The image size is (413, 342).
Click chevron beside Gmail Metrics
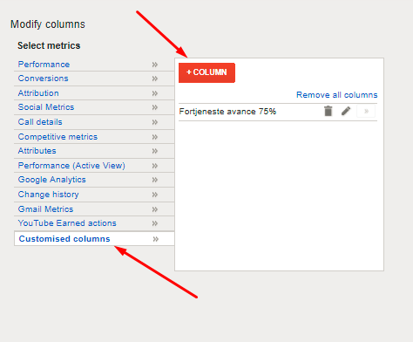pos(155,209)
